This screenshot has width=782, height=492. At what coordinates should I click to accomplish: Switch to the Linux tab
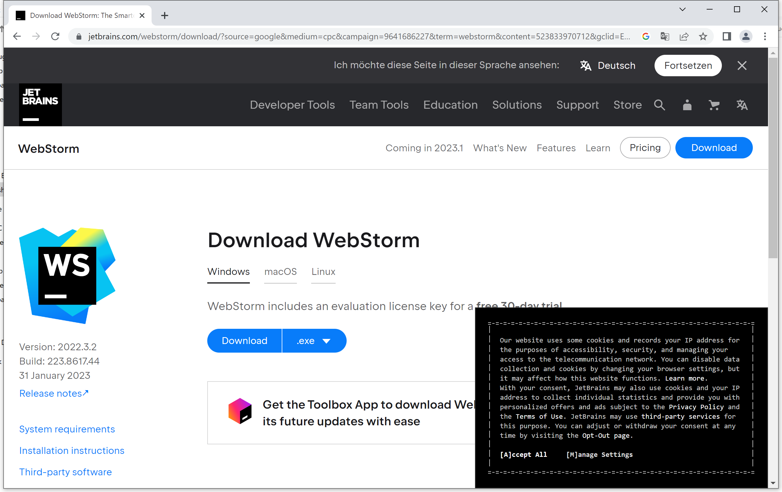point(323,272)
